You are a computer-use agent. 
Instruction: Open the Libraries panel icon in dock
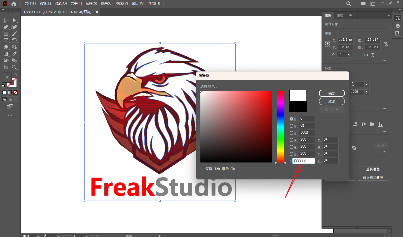(x=398, y=34)
